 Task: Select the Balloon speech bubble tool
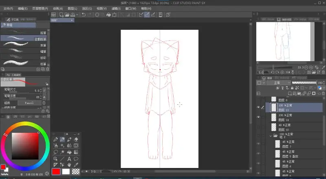click(x=76, y=159)
